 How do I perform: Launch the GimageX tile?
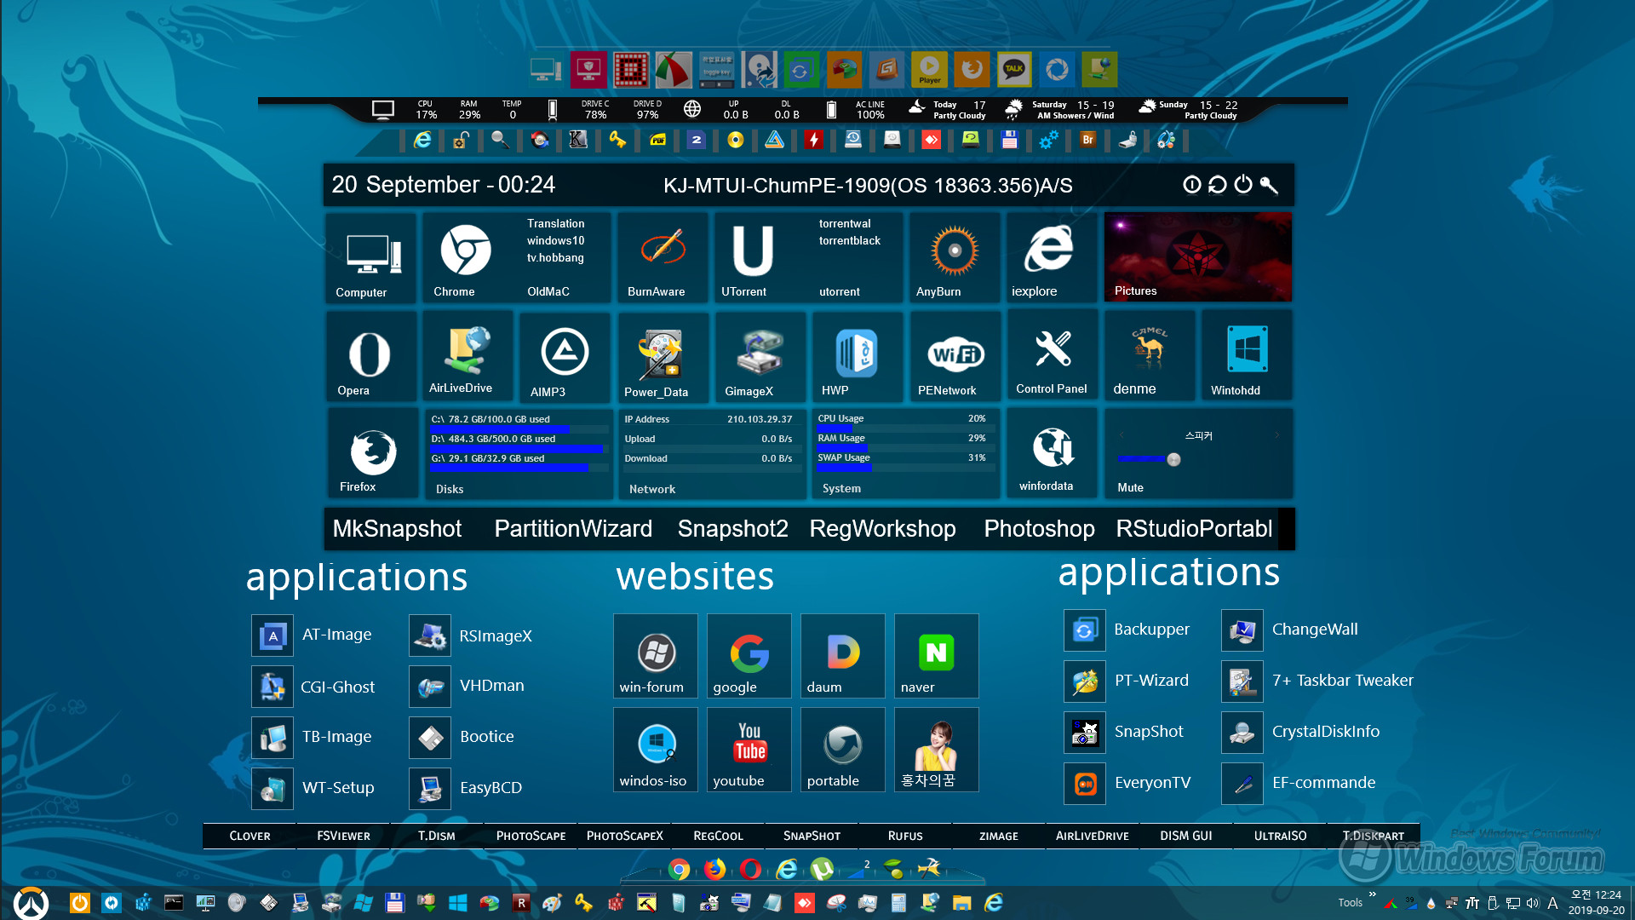click(760, 356)
